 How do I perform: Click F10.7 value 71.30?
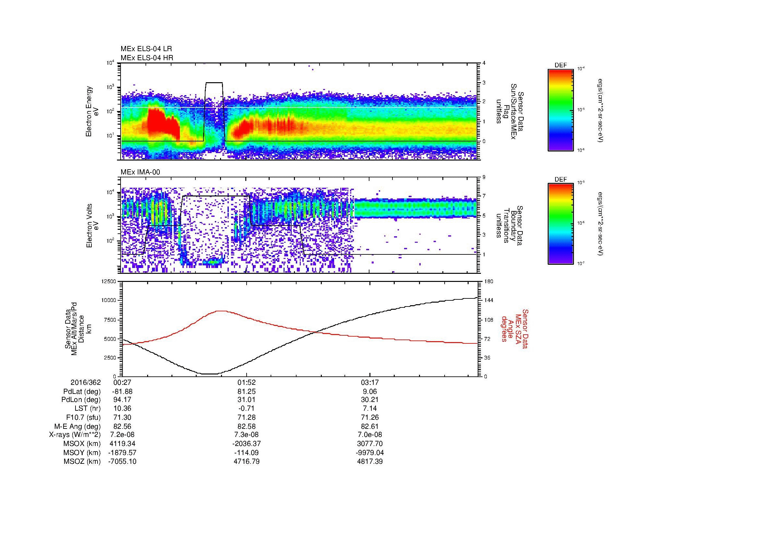point(122,417)
